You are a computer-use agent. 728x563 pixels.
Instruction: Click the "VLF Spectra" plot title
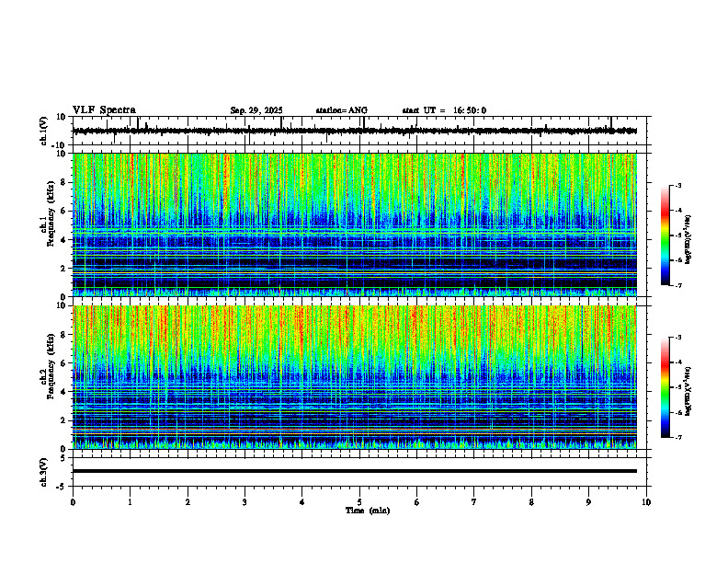(x=104, y=110)
